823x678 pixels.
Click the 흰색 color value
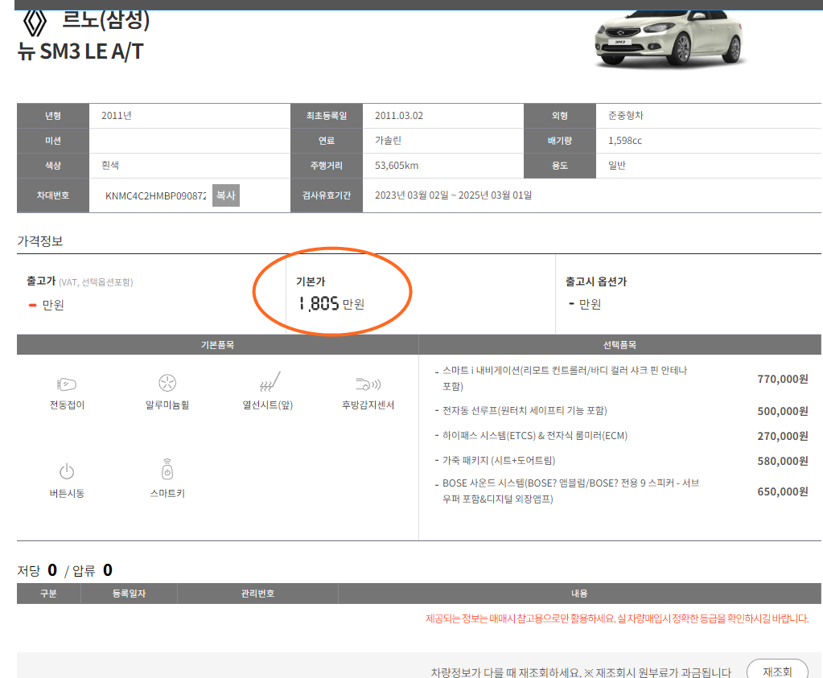(x=110, y=166)
